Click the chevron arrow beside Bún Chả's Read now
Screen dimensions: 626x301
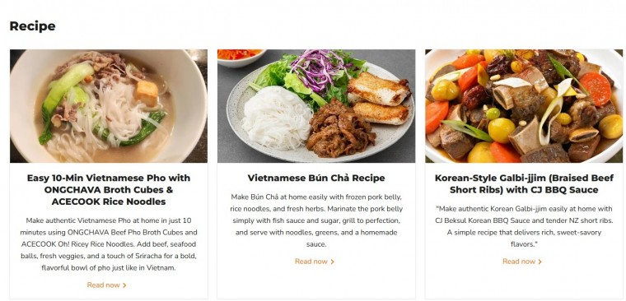coord(332,262)
